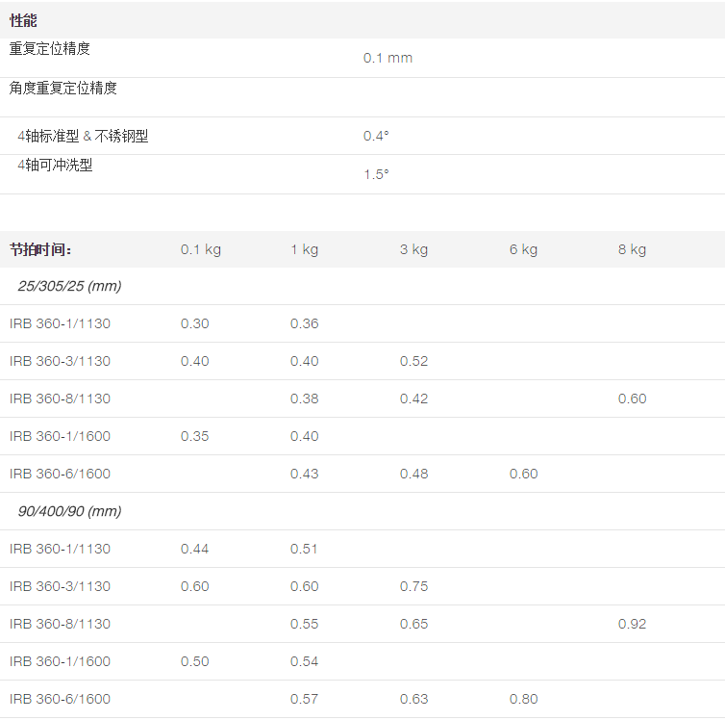Click the 90/400/90 (mm) subheading
Image resolution: width=725 pixels, height=720 pixels.
(x=69, y=511)
